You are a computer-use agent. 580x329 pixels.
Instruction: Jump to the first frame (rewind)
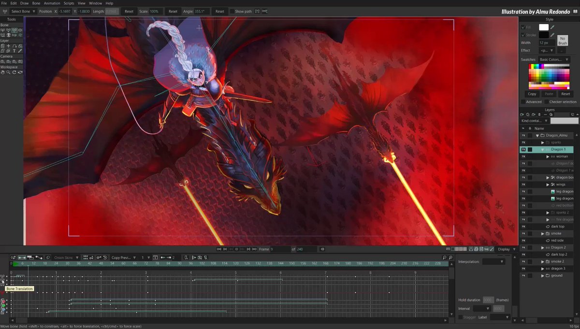click(x=219, y=249)
